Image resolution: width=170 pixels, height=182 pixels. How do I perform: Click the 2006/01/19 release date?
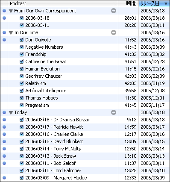point(152,83)
